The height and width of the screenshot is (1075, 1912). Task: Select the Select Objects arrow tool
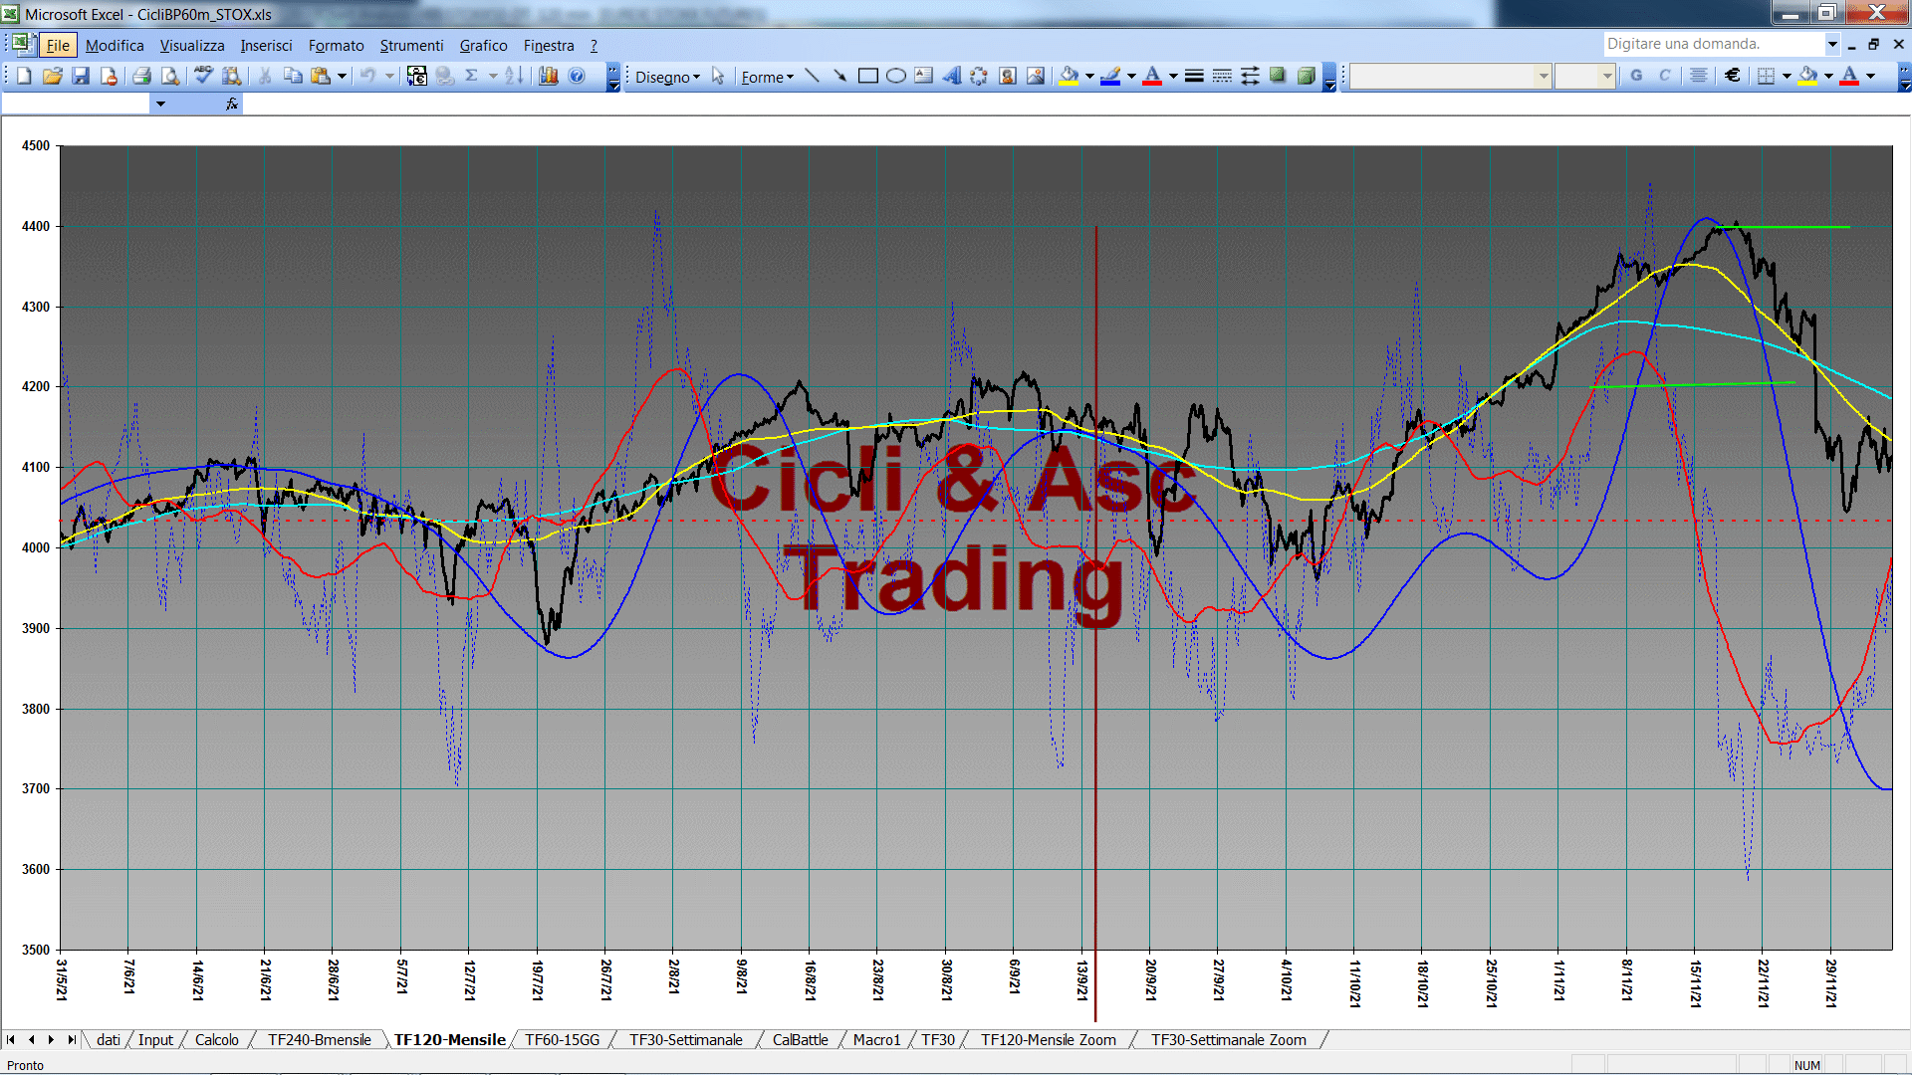click(718, 76)
